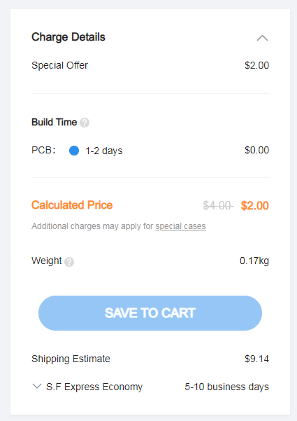Collapse the Charge Details section chevron
297x421 pixels.
point(262,38)
